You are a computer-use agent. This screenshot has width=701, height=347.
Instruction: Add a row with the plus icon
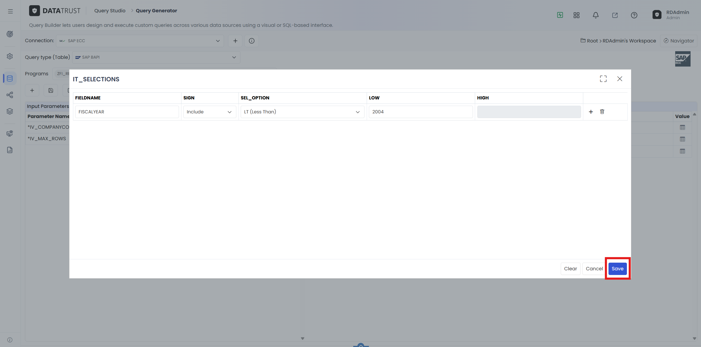(x=591, y=112)
